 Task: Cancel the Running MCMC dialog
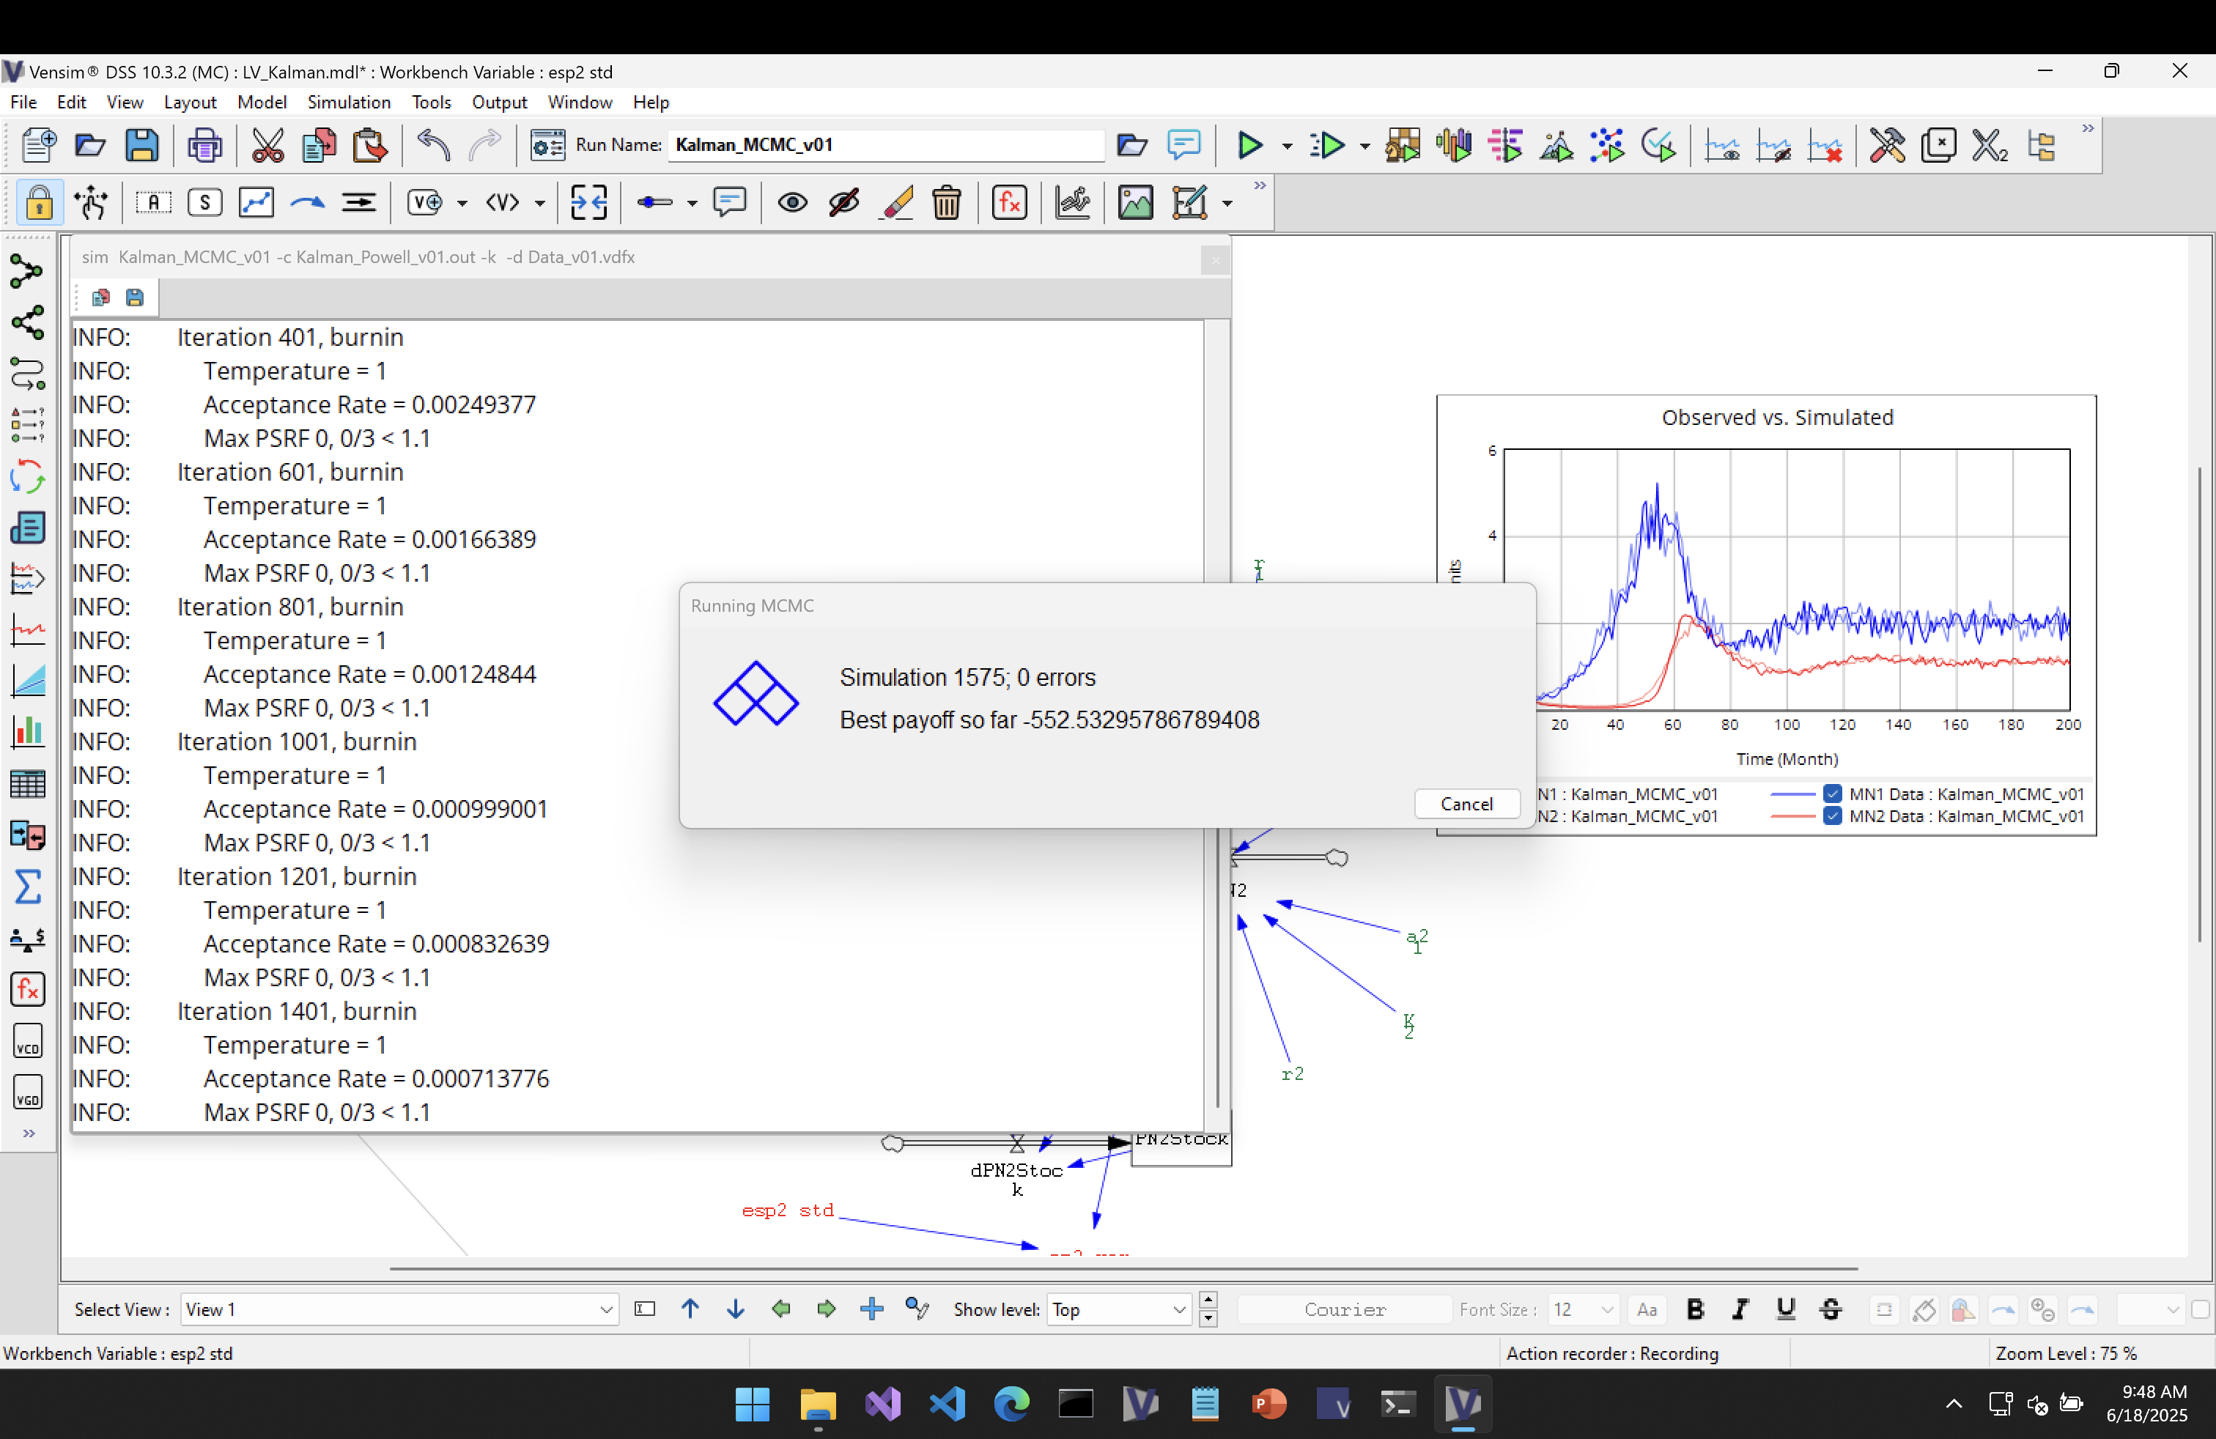tap(1466, 803)
